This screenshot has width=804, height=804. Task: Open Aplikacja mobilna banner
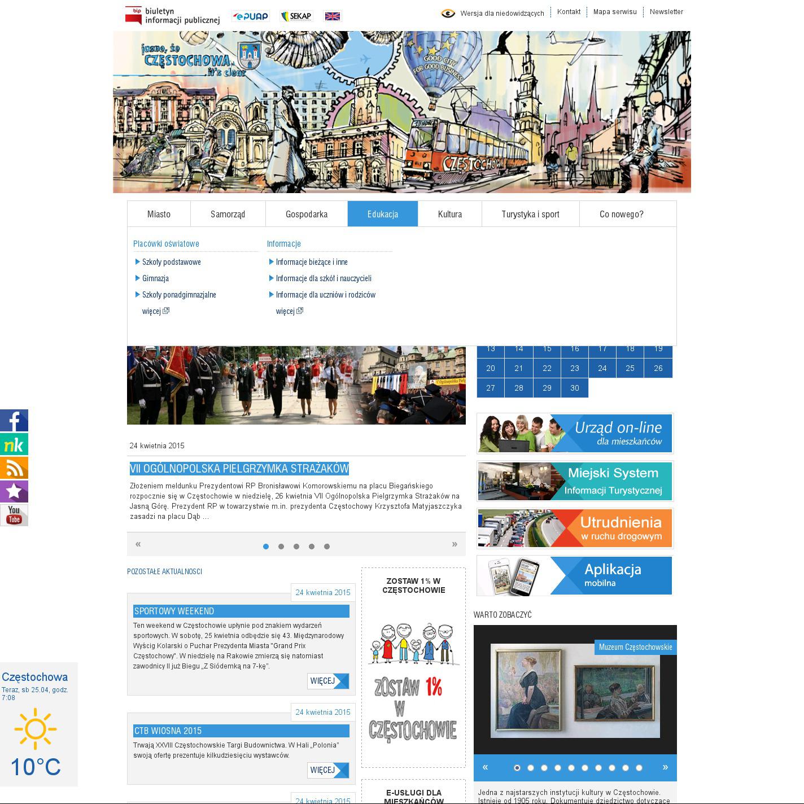(575, 576)
